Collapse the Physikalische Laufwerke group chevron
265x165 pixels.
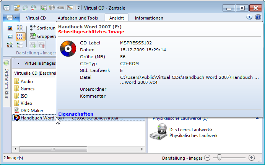257,118
